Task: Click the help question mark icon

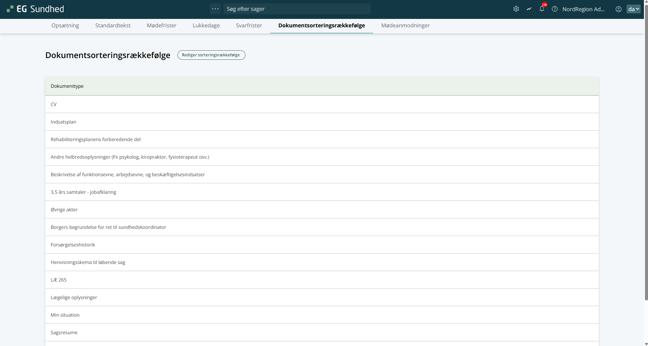Action: click(554, 9)
